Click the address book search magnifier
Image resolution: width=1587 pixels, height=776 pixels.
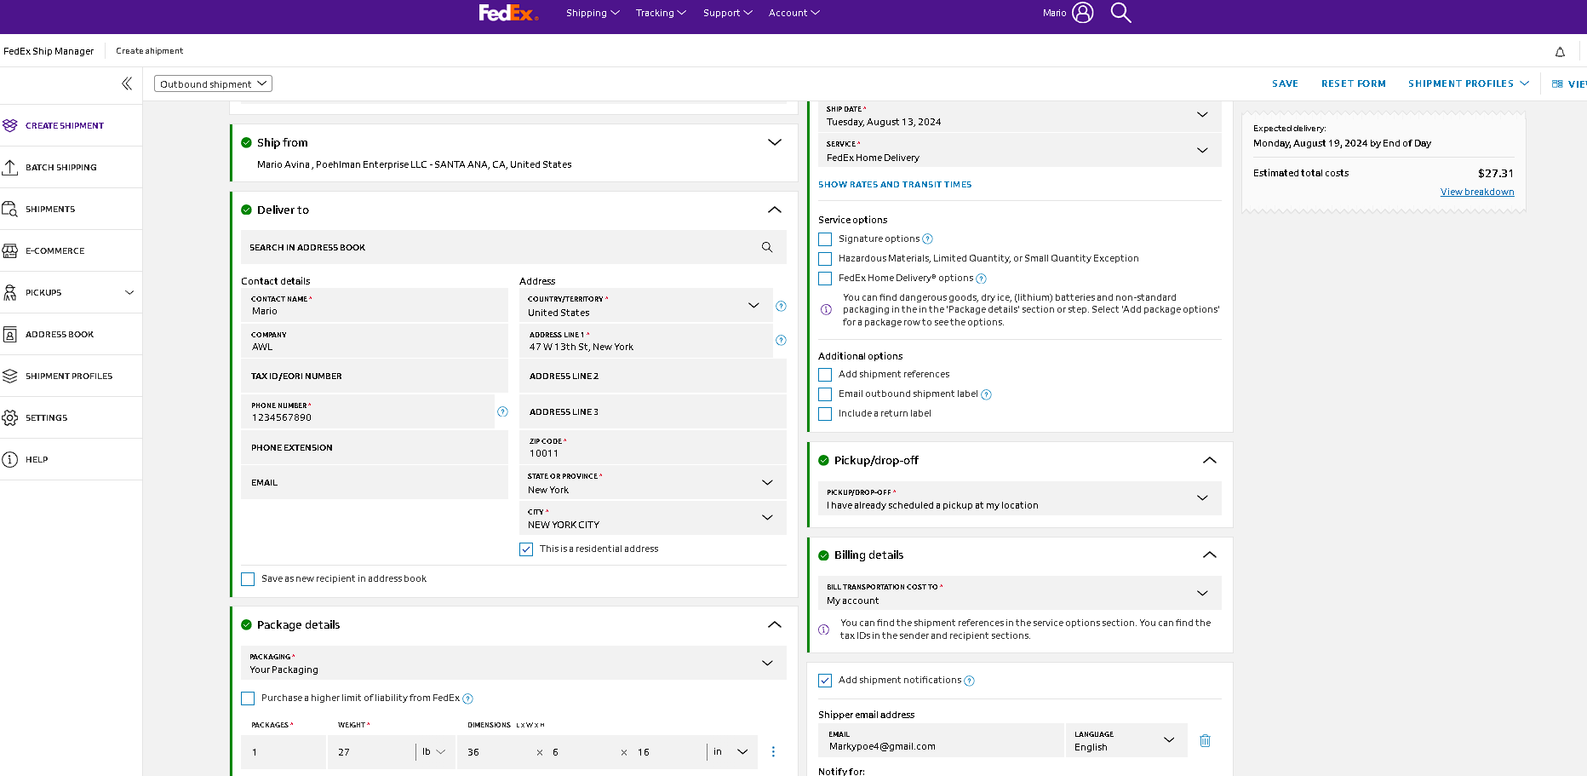click(767, 247)
